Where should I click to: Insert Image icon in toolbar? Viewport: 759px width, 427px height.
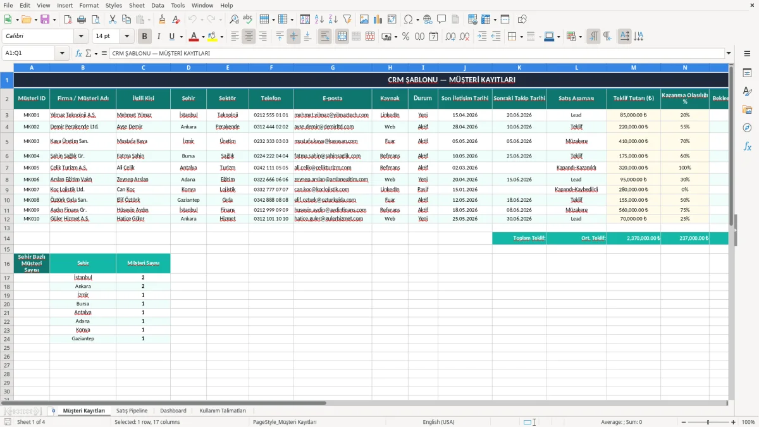click(364, 20)
